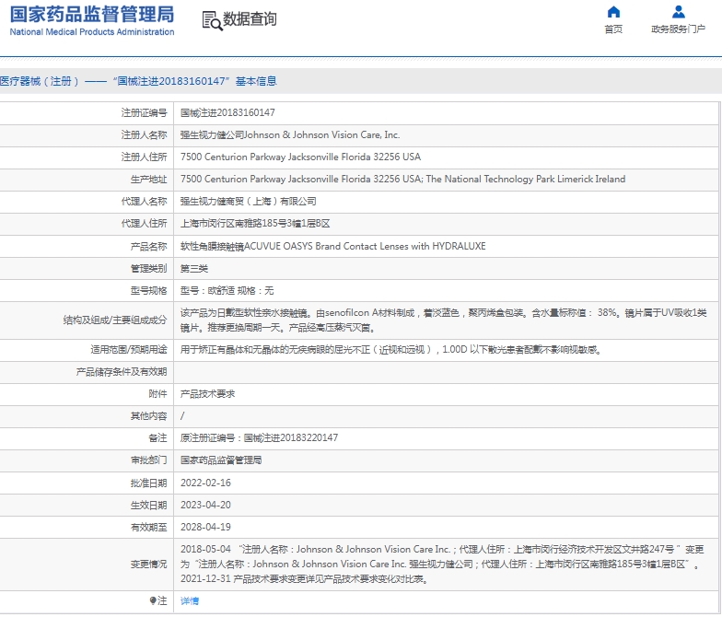Click the 第三类 management class value
Viewport: 722px width, 617px height.
click(193, 269)
